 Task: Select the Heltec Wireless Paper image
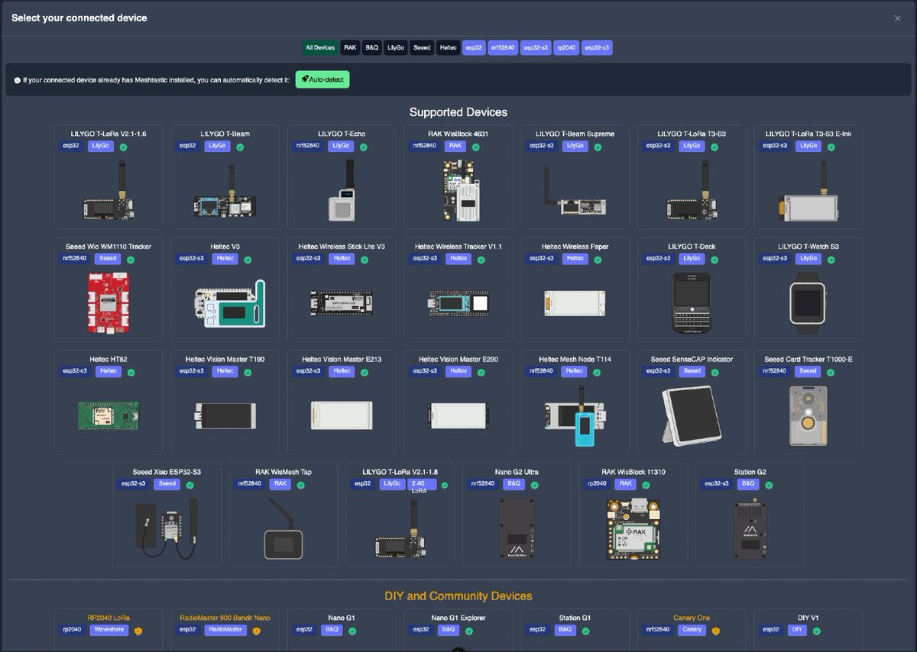click(x=574, y=303)
